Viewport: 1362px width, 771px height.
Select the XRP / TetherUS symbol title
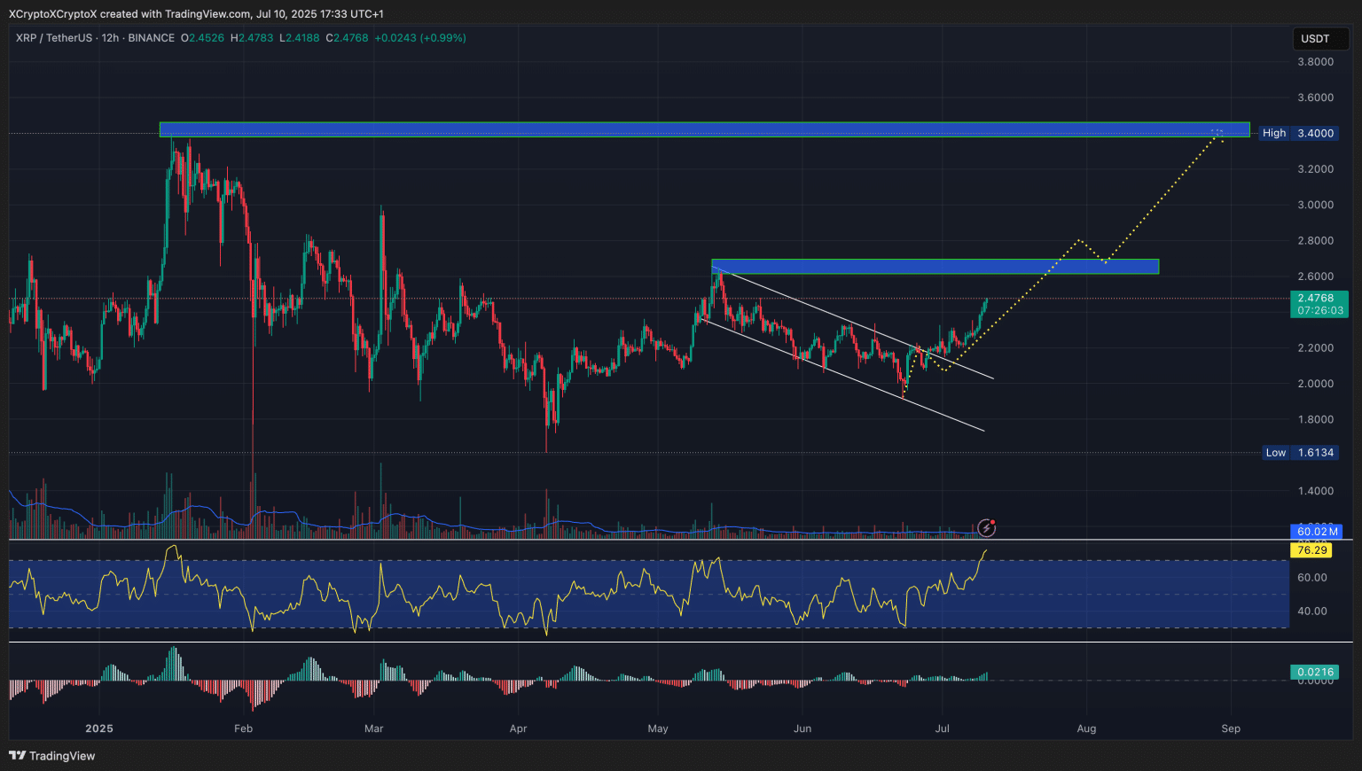tap(54, 38)
